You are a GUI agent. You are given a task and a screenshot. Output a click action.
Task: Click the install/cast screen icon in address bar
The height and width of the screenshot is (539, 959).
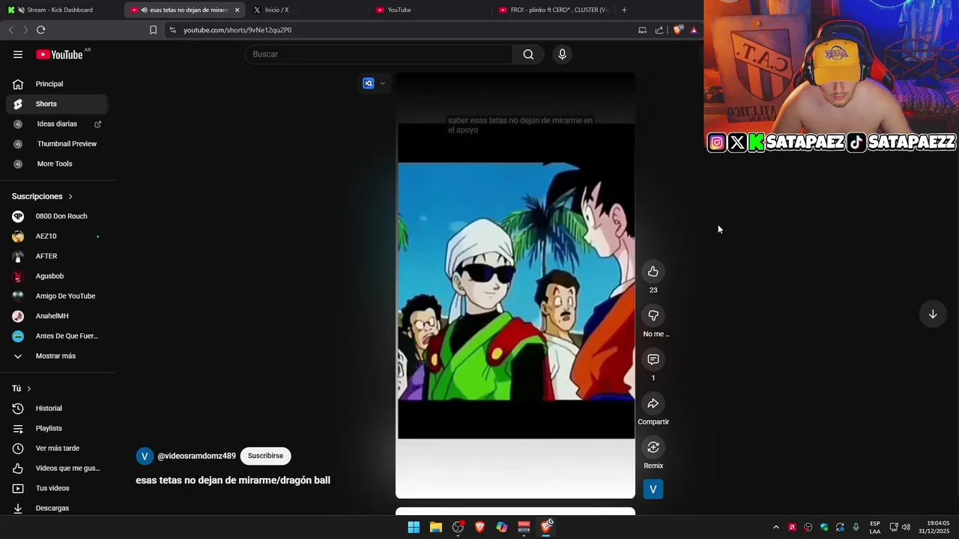pyautogui.click(x=642, y=30)
